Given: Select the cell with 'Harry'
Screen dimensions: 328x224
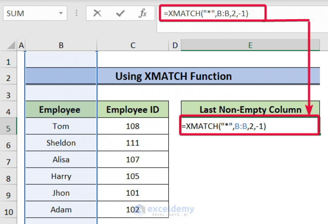Looking at the screenshot, I should [x=61, y=176].
